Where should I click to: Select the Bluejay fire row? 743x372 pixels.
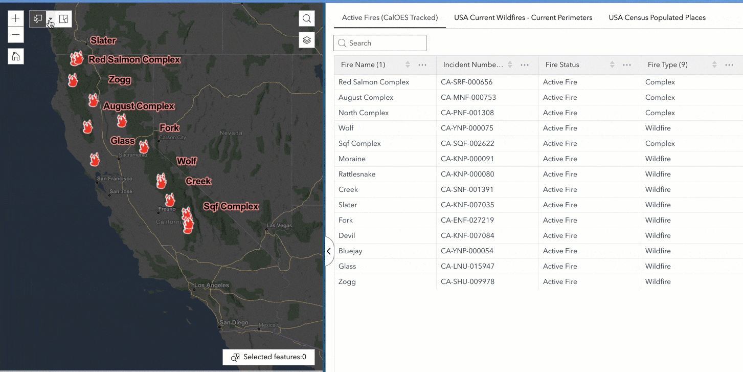pyautogui.click(x=538, y=251)
